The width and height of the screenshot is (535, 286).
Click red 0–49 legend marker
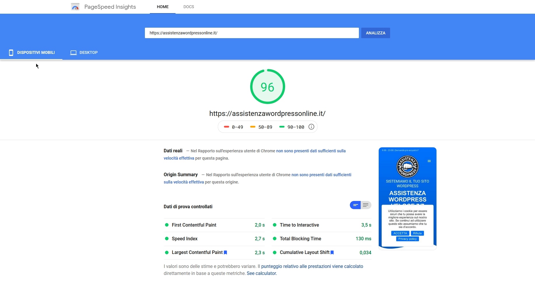coord(227,127)
